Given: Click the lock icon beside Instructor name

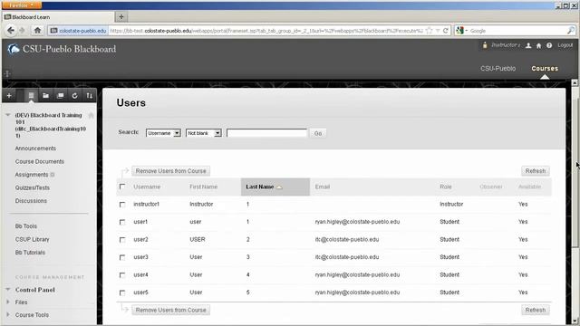Looking at the screenshot, I should click(485, 45).
